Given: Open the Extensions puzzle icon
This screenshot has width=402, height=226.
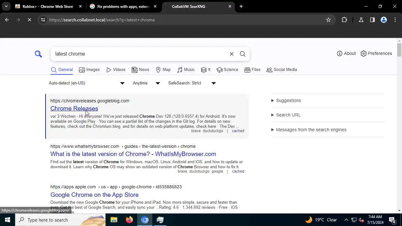Looking at the screenshot, I should [344, 20].
